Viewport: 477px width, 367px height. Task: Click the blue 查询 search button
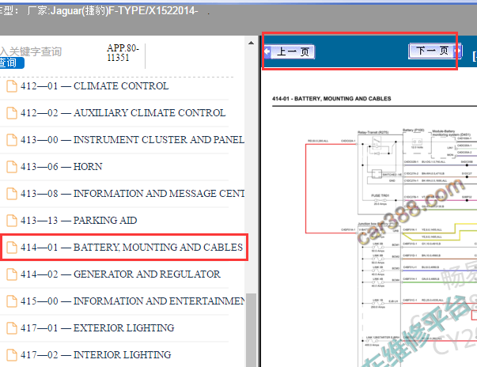coord(11,62)
